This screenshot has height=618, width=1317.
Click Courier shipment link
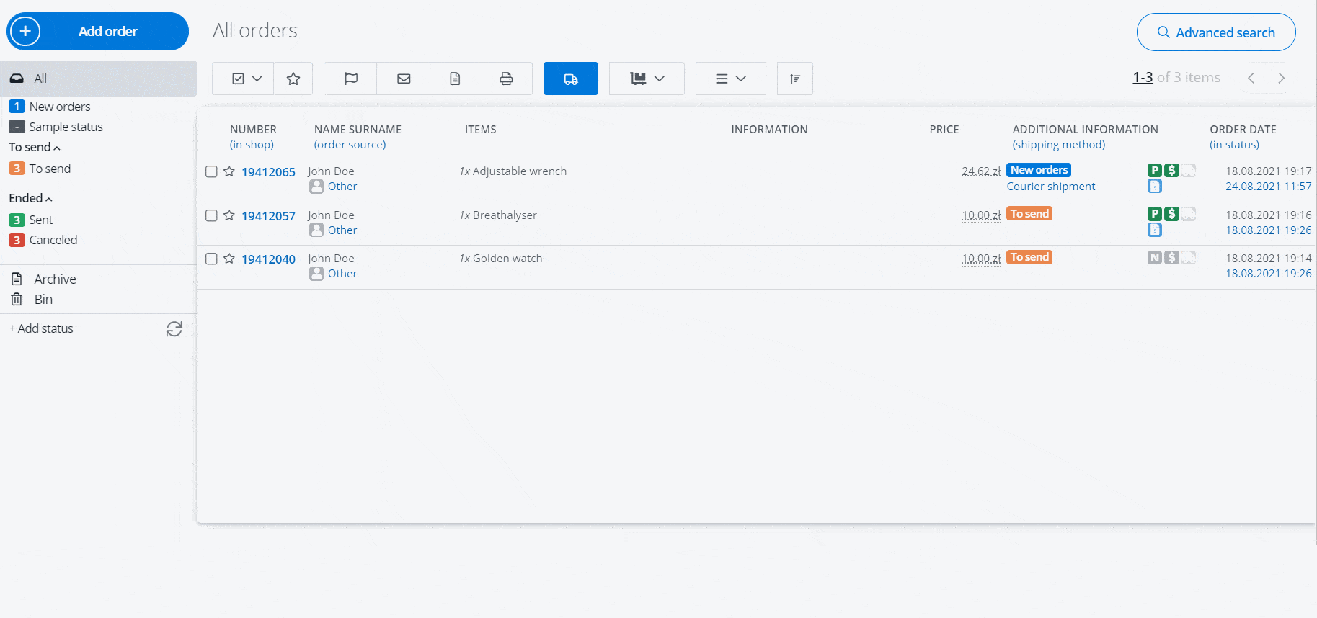(x=1051, y=187)
